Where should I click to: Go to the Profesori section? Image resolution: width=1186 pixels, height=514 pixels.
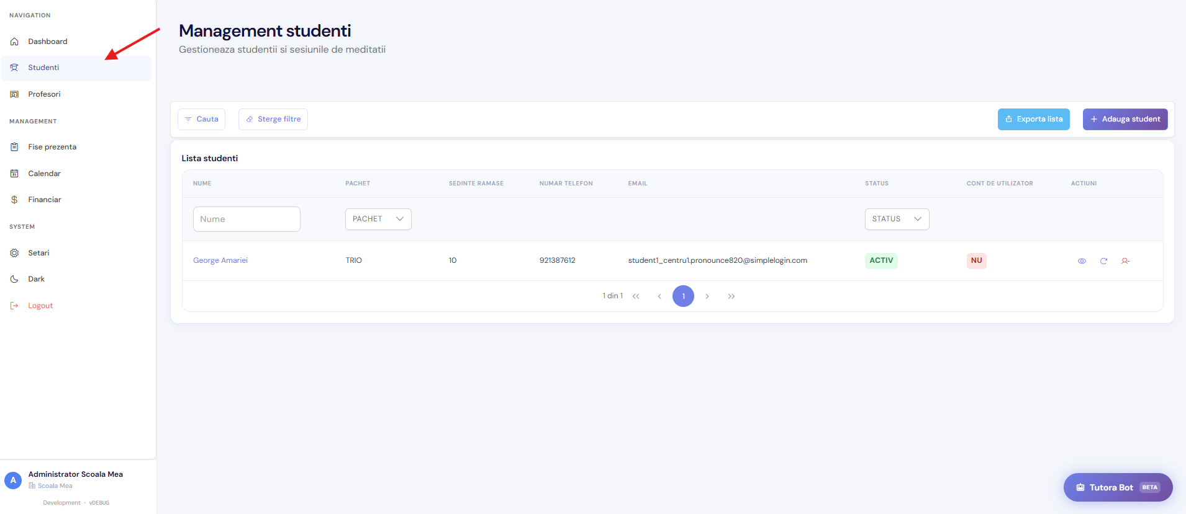point(76,94)
